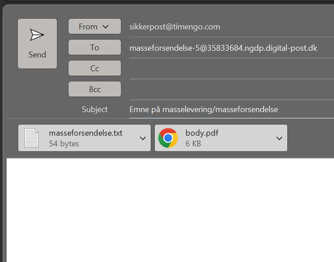Click the To field with the masseforsendelse-5 address

coord(223,48)
